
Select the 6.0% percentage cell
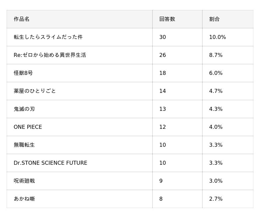(216, 73)
